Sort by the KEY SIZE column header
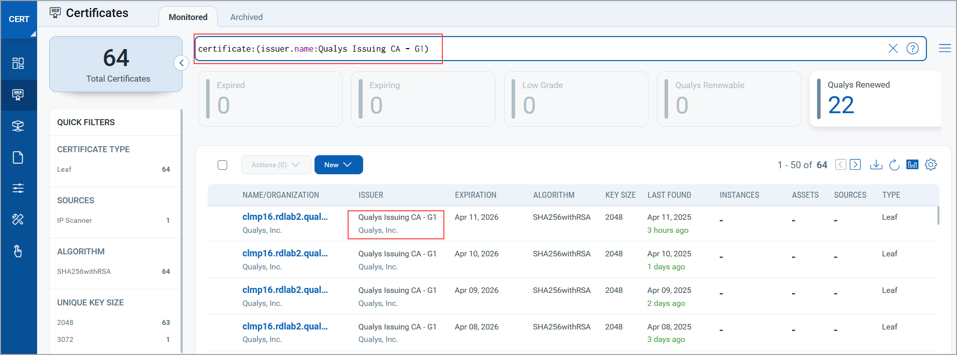Image resolution: width=957 pixels, height=355 pixels. click(620, 195)
